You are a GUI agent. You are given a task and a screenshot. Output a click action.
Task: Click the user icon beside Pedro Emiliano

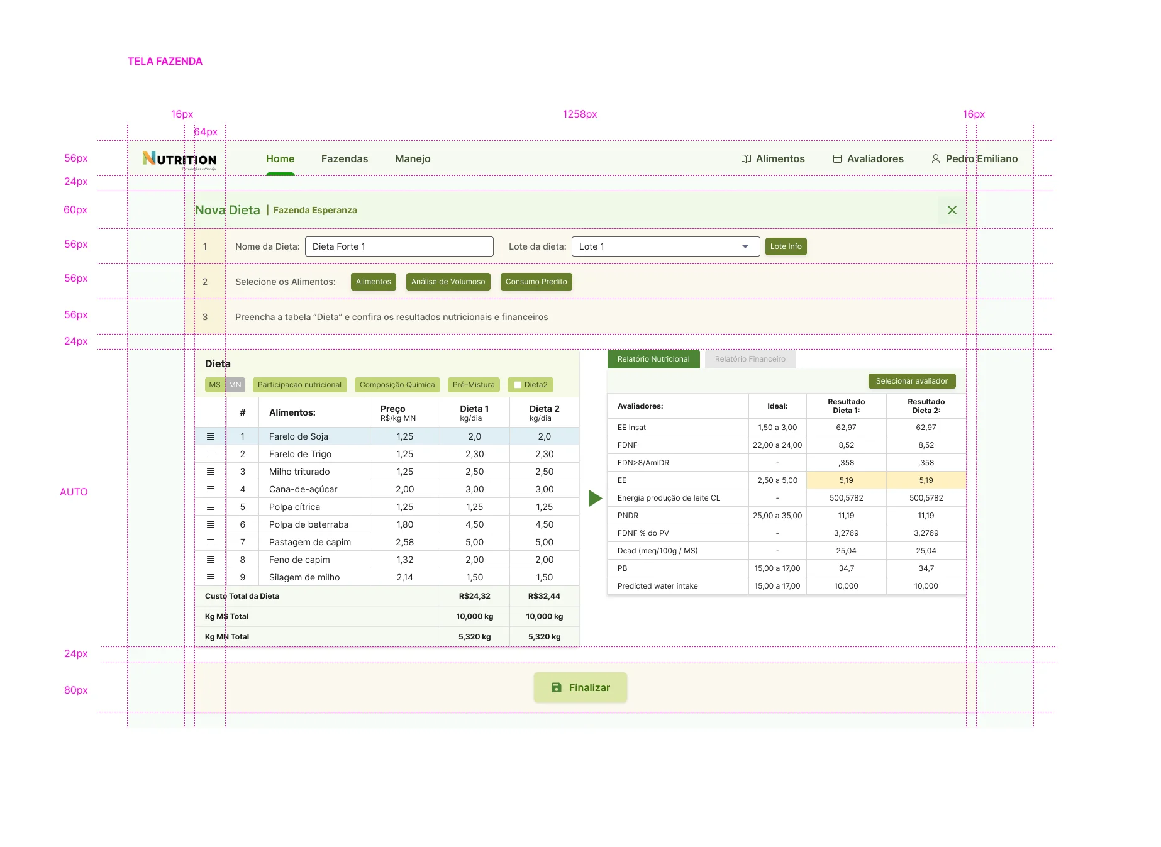936,159
